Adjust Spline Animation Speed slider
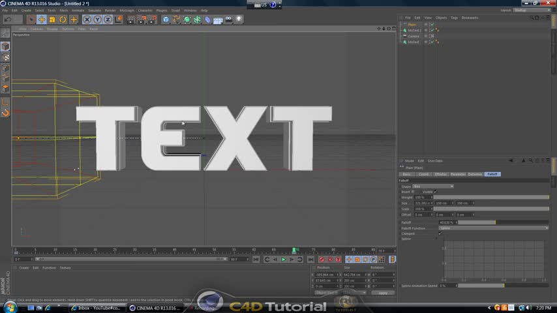This screenshot has width=557, height=313. 503,286
